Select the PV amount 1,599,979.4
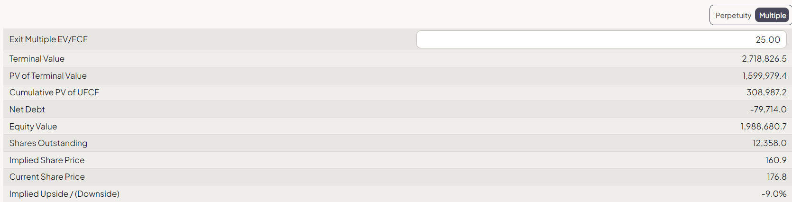 [764, 76]
